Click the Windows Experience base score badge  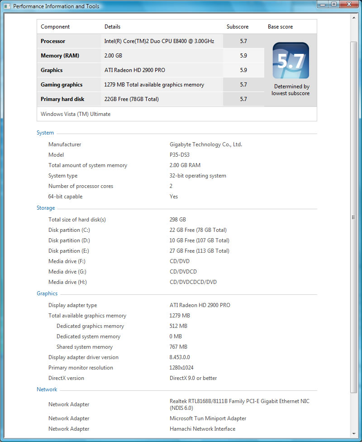[291, 61]
